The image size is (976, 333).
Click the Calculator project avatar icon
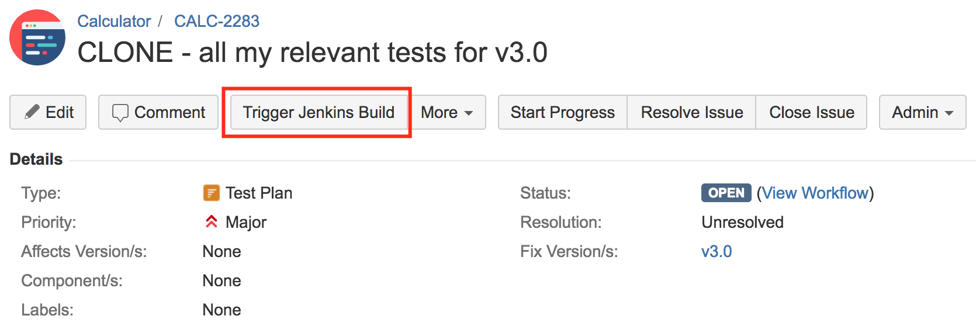(37, 37)
